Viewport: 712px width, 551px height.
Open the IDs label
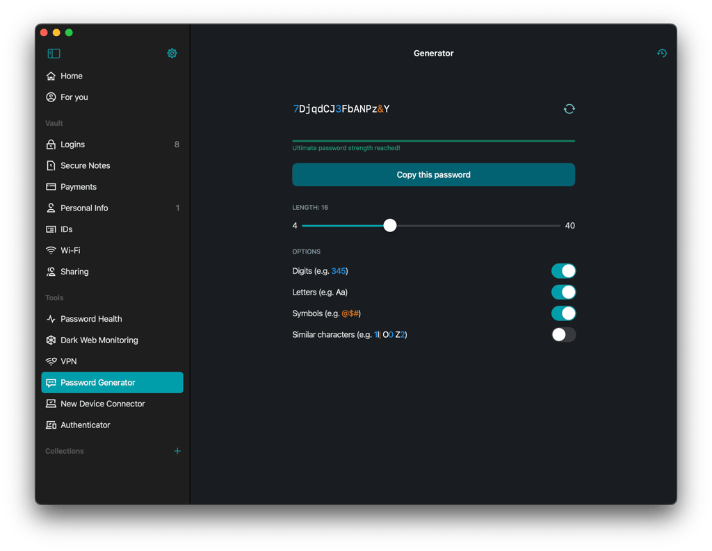66,229
